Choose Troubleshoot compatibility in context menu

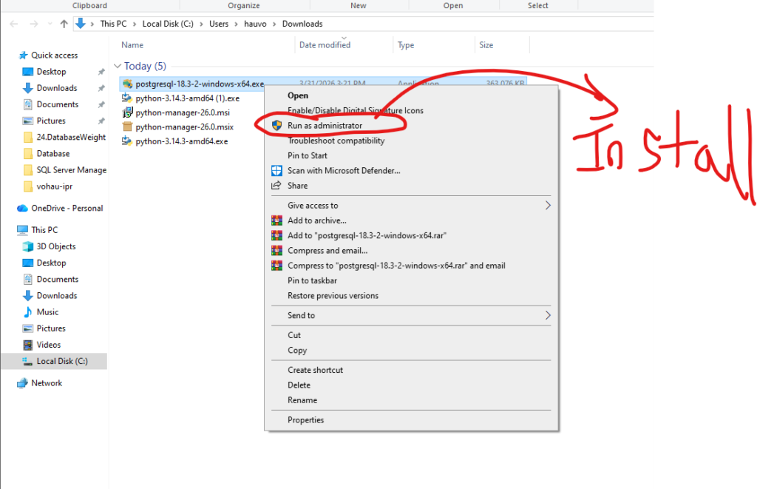[336, 141]
